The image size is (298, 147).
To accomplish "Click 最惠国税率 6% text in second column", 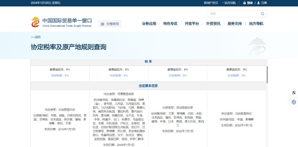I will point(119,70).
